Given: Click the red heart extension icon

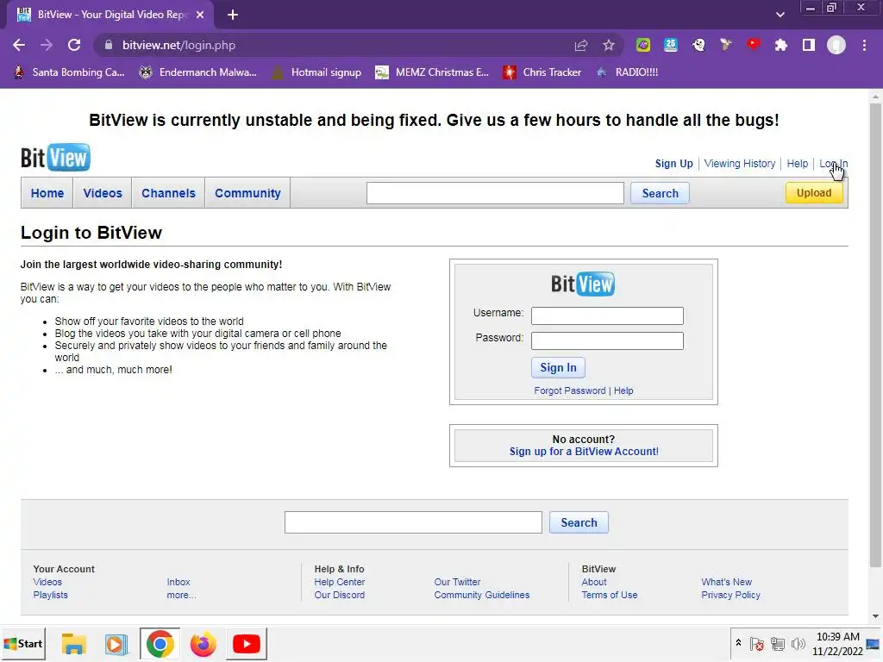Looking at the screenshot, I should 754,45.
